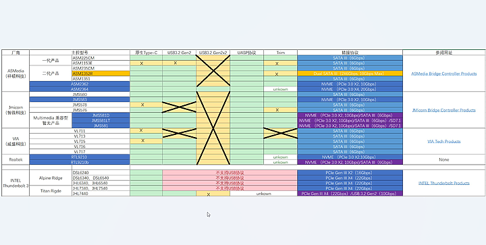Viewport: 486px width, 245px height.
Task: Select the UASP协议 column header
Action: (x=247, y=53)
